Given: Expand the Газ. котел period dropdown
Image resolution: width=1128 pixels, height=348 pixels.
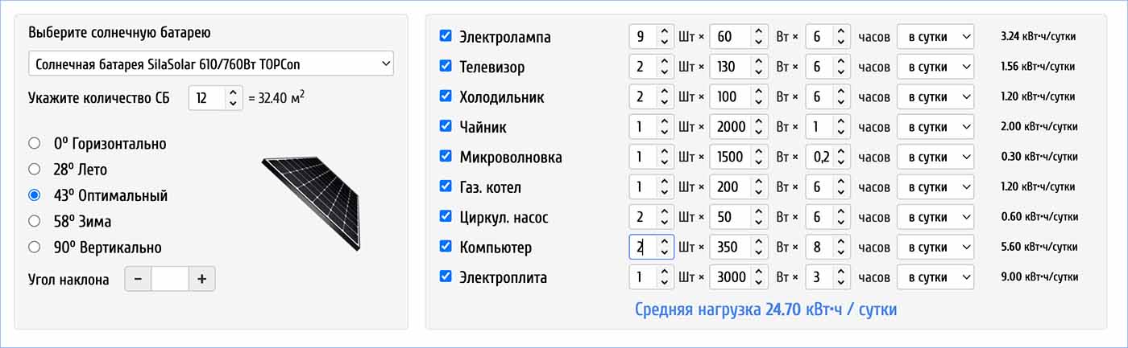Looking at the screenshot, I should pyautogui.click(x=935, y=187).
